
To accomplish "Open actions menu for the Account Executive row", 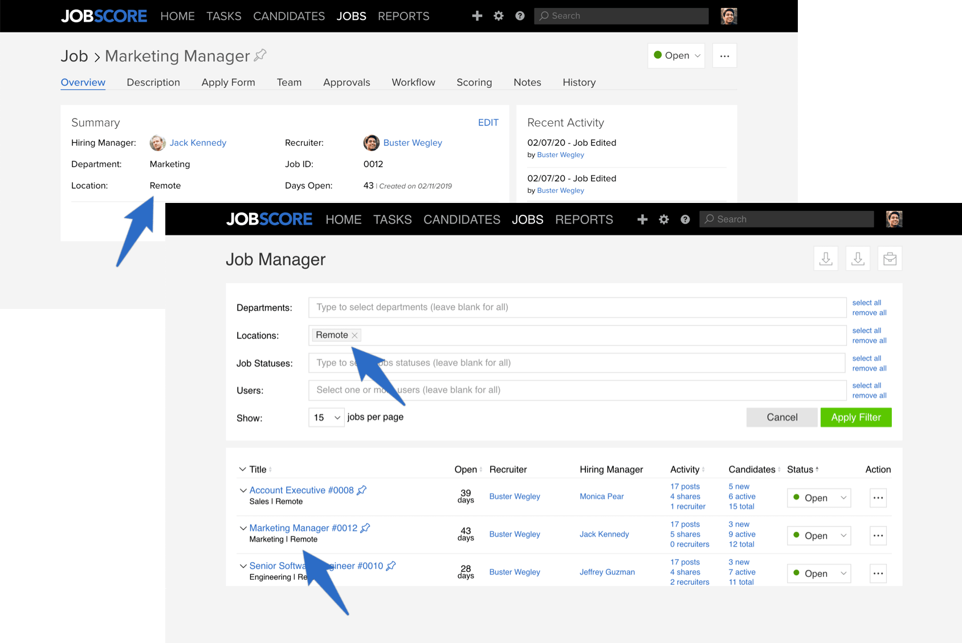I will pyautogui.click(x=878, y=498).
